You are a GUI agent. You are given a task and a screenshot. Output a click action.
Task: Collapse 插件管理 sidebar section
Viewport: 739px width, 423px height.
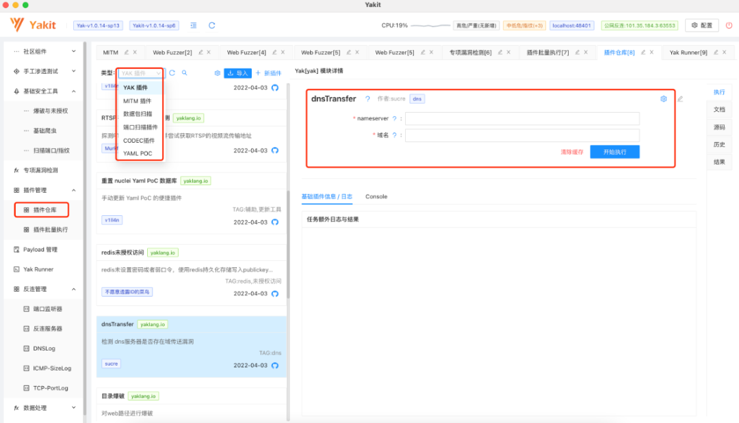click(x=73, y=190)
